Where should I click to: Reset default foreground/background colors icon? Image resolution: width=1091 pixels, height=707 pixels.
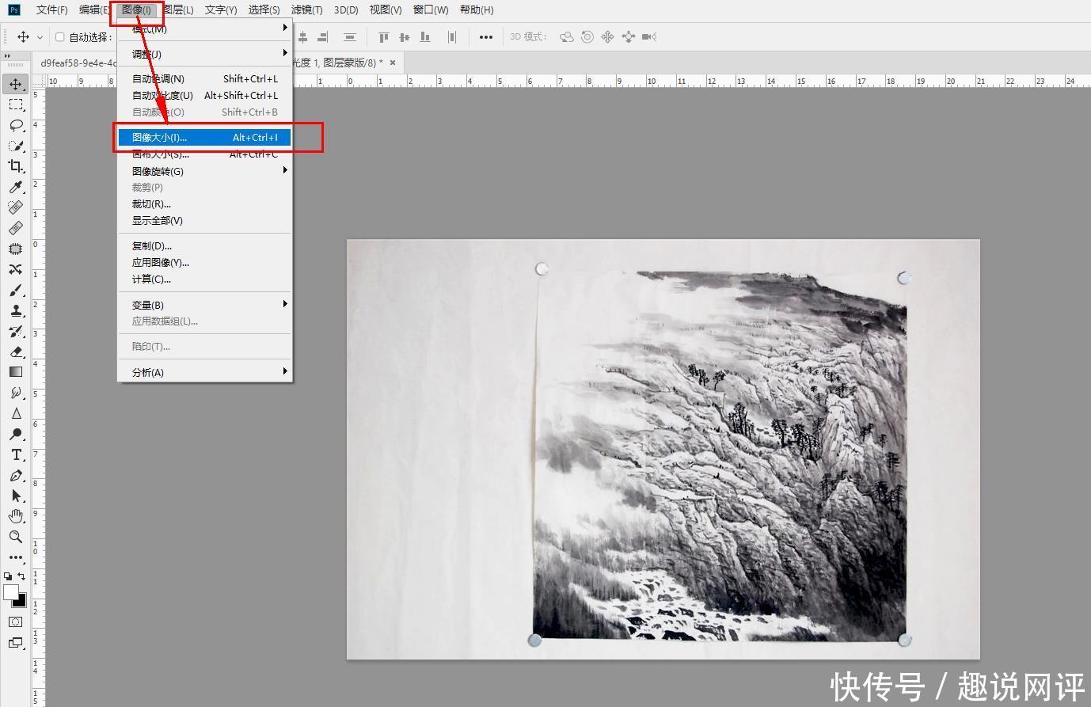tap(8, 576)
